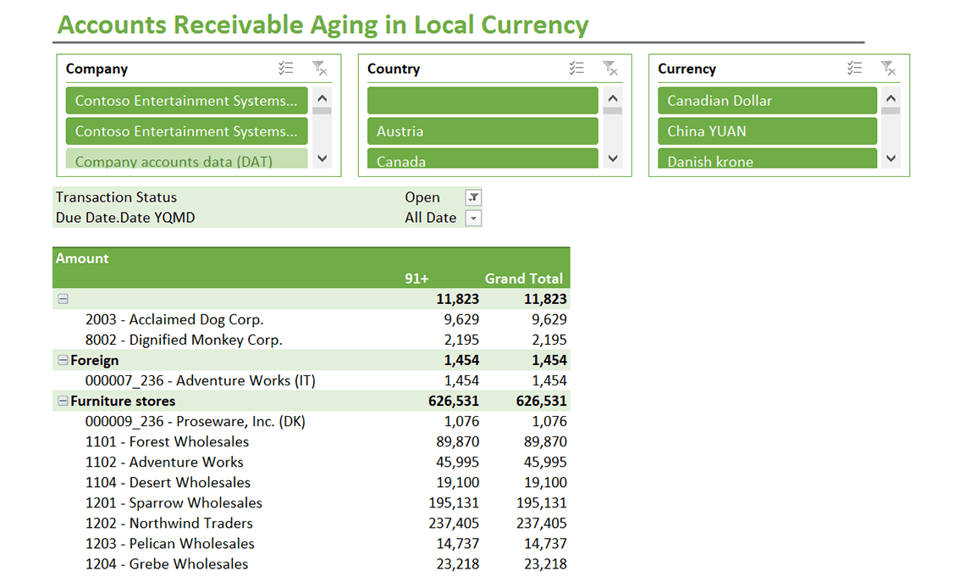Select blank item in Country slicer
Viewport: 965px width, 582px height.
(482, 100)
